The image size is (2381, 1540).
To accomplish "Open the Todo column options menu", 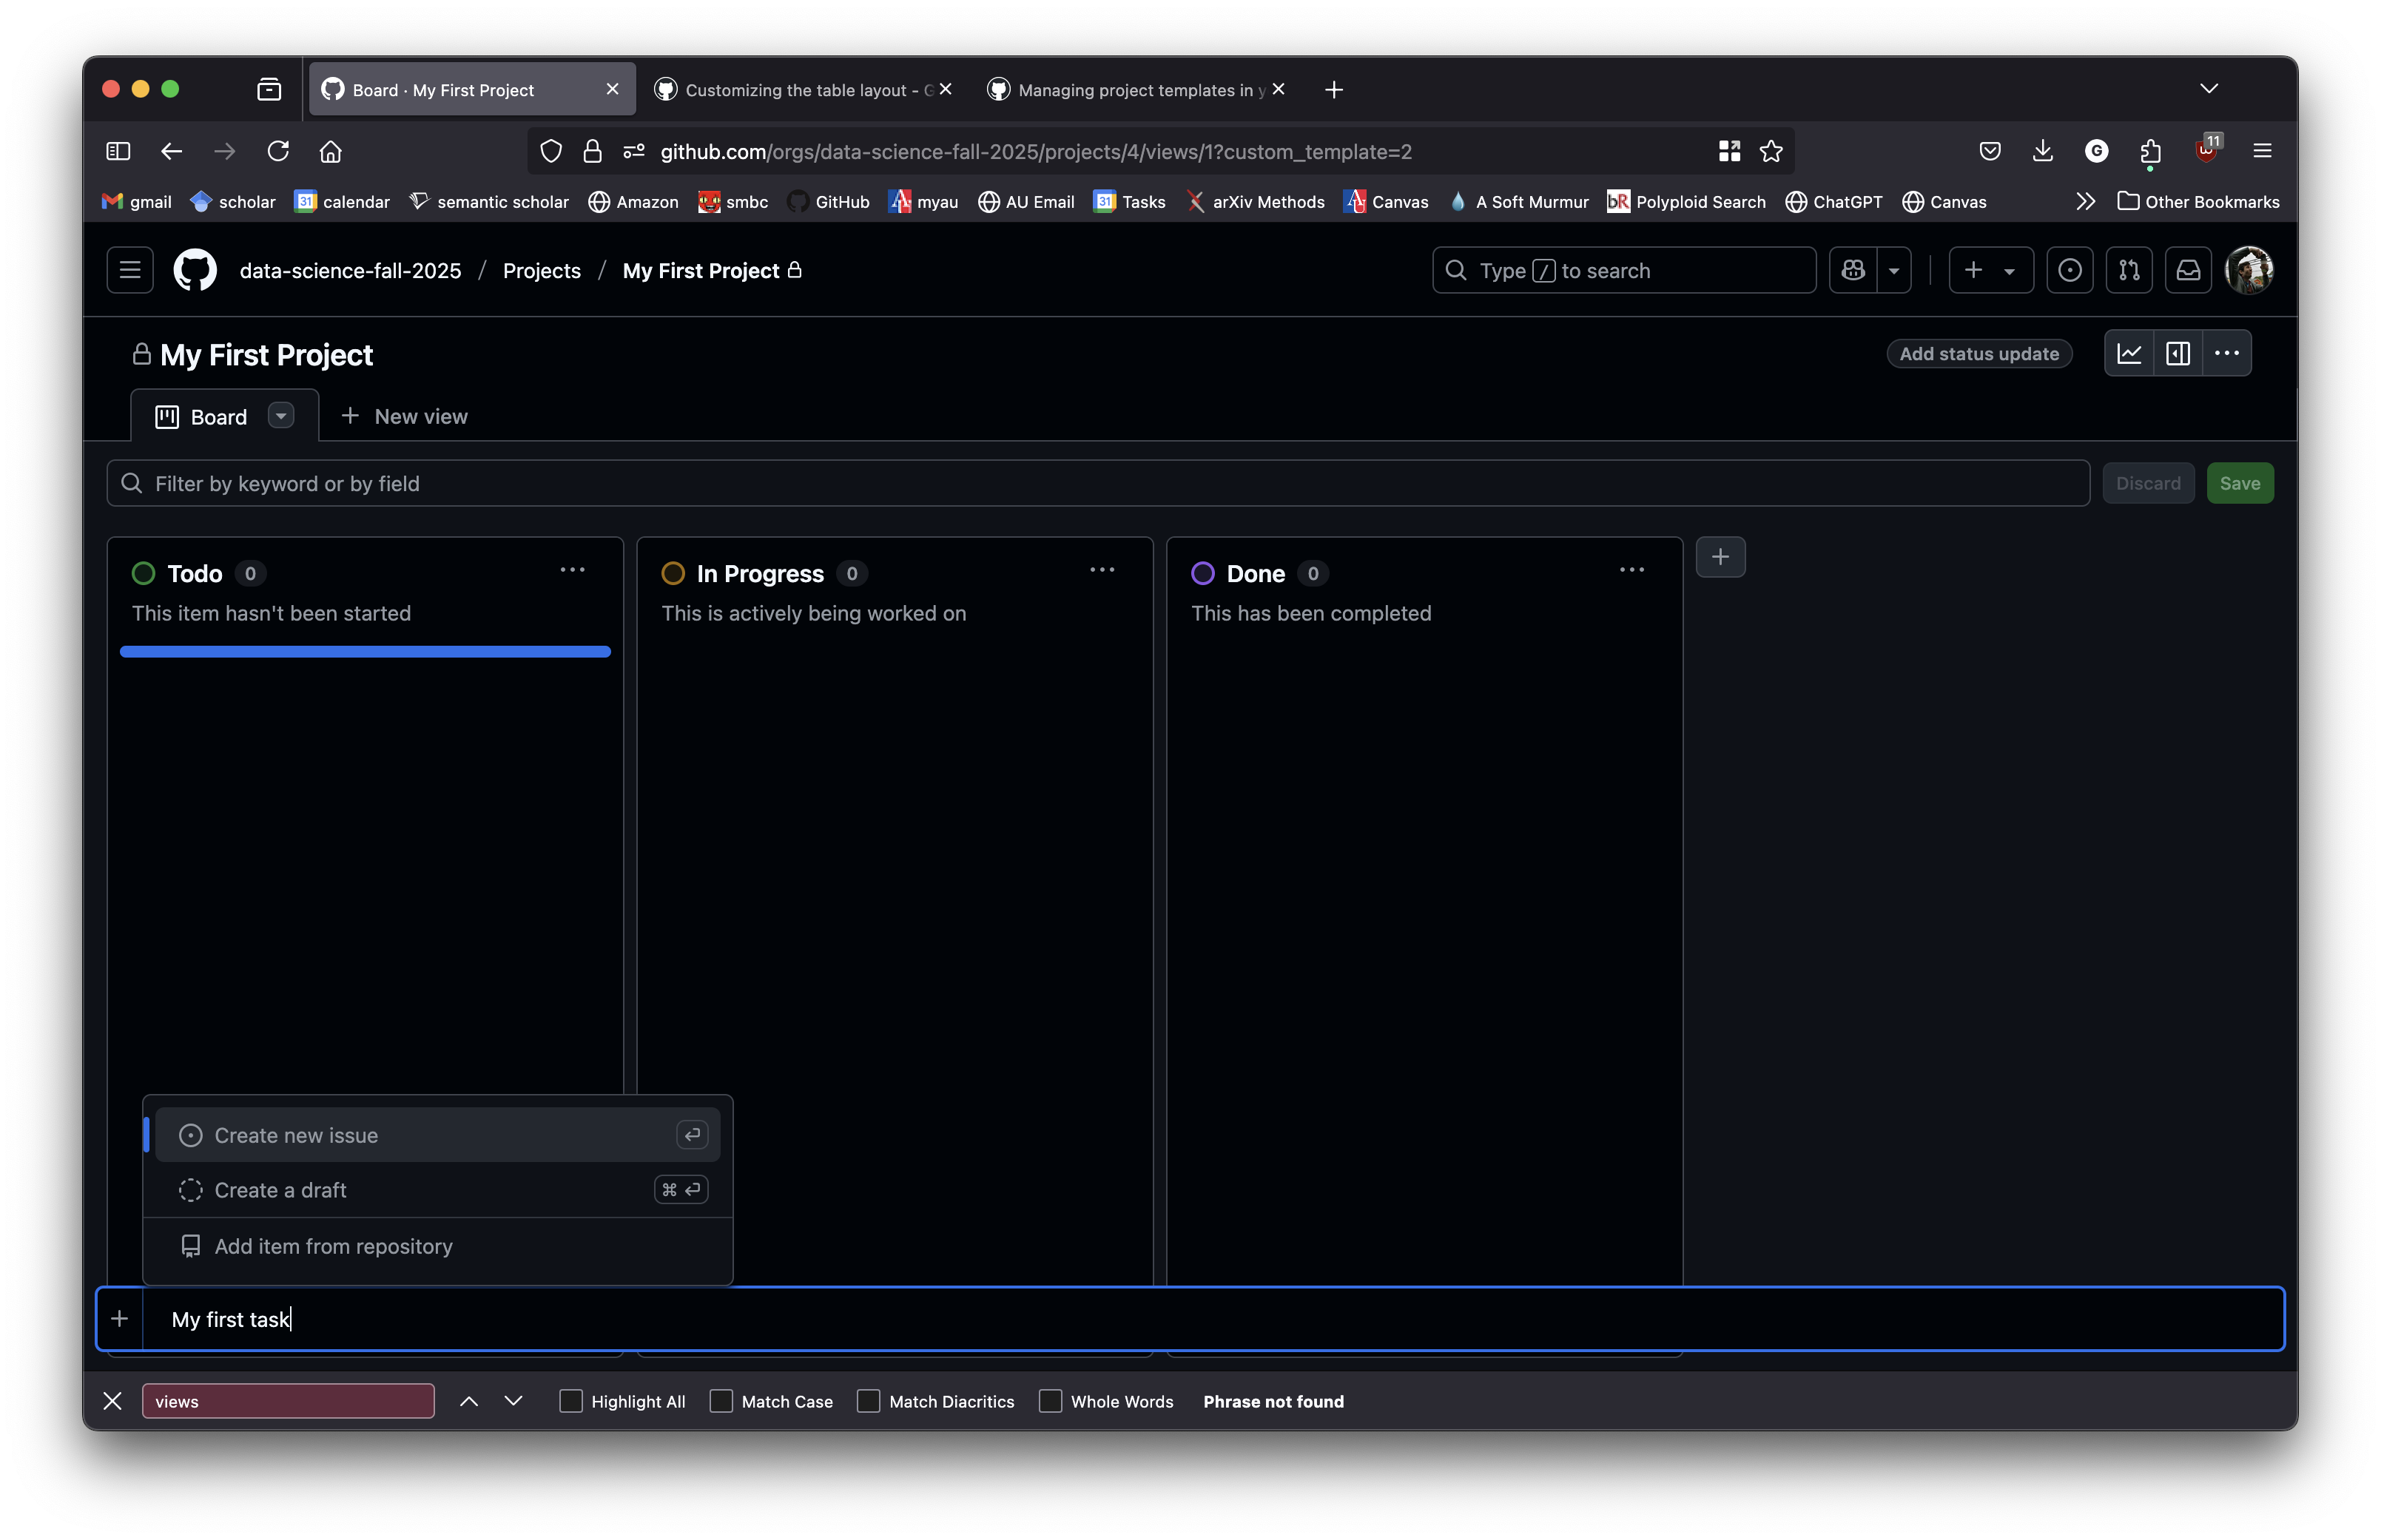I will (x=572, y=570).
